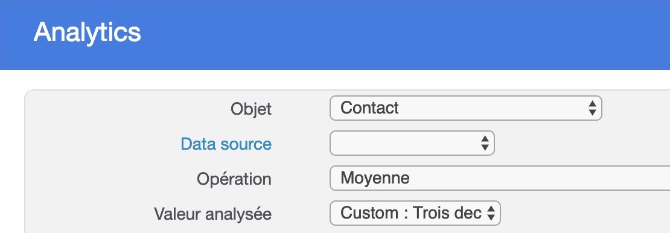Click empty area of blue header bar
670x233 pixels.
tap(406, 34)
